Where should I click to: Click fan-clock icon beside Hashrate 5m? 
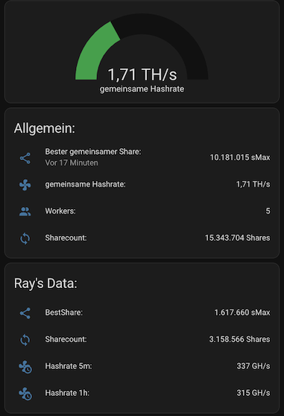(25, 367)
